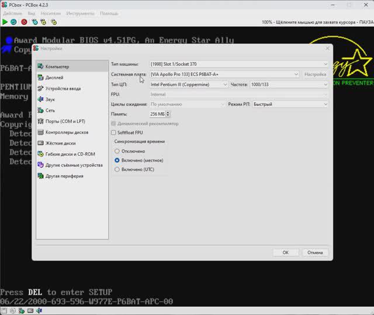Open the Носители menu in PCBox window
Image resolution: width=374 pixels, height=315 pixels.
[51, 13]
